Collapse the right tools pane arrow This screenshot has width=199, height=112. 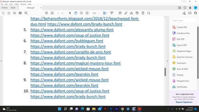click(168, 61)
